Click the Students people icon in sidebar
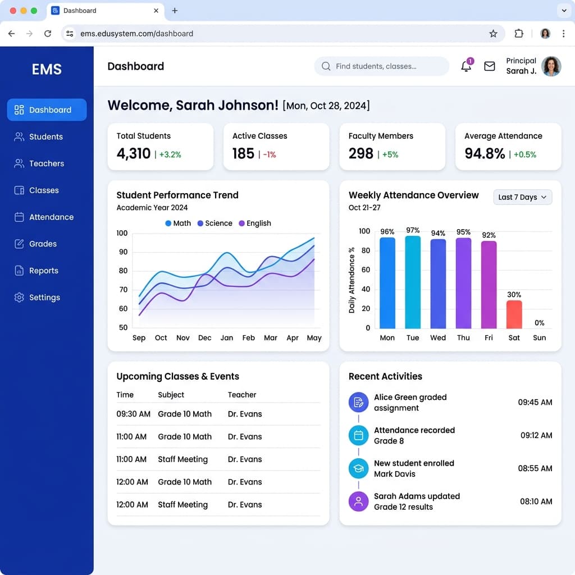The height and width of the screenshot is (575, 575). pos(19,136)
